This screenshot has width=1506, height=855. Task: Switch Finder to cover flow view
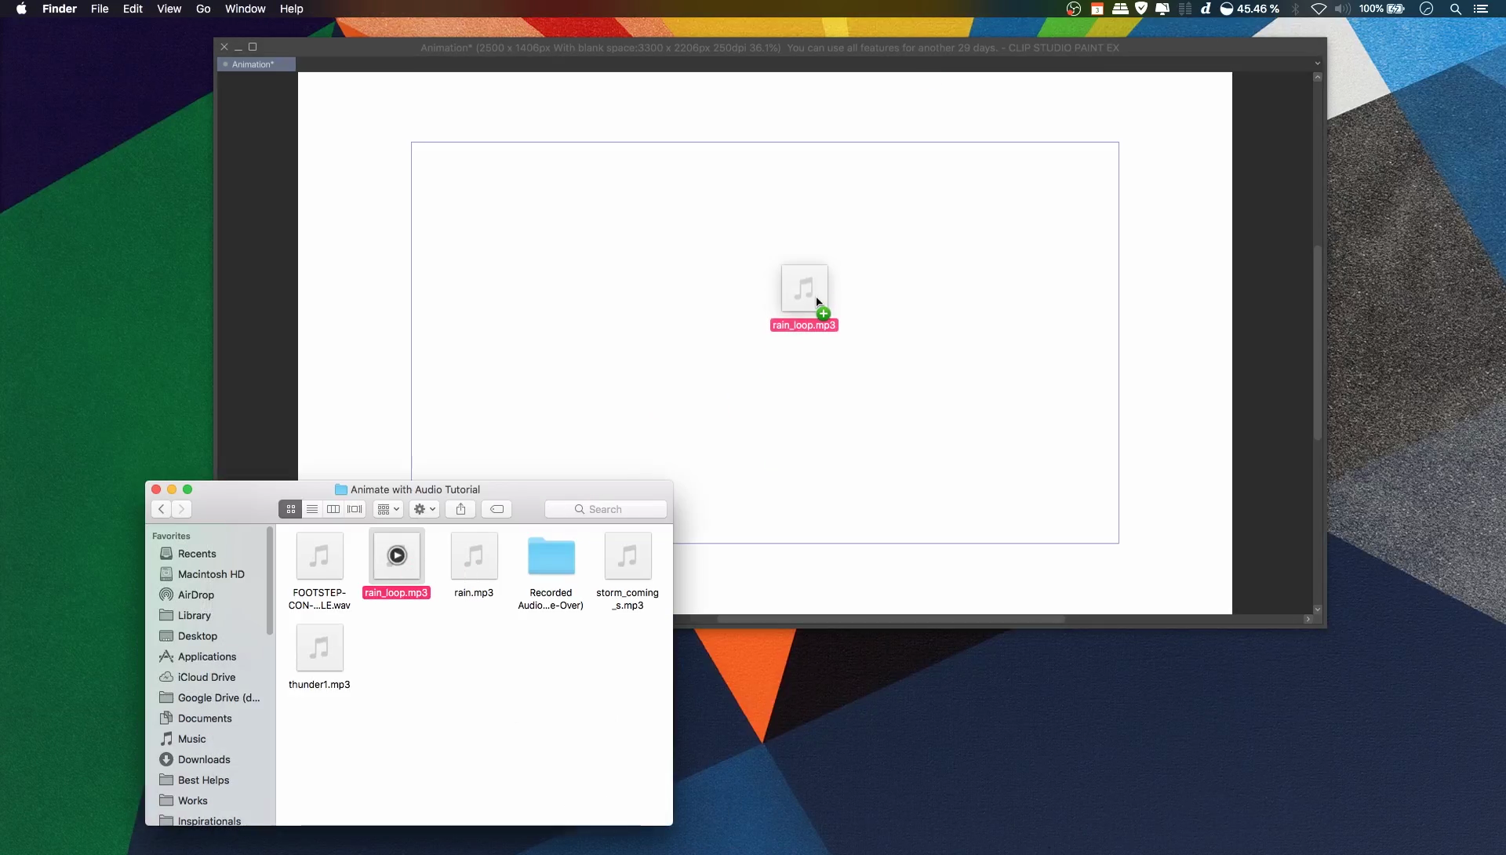click(x=355, y=509)
